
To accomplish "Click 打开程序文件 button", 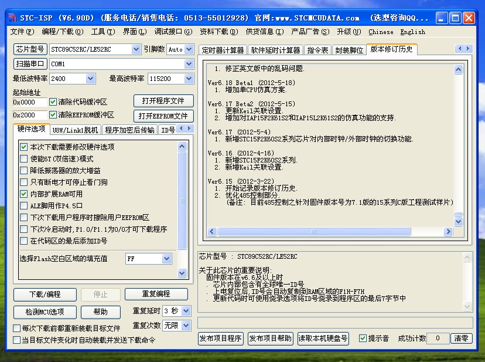I will tap(163, 101).
